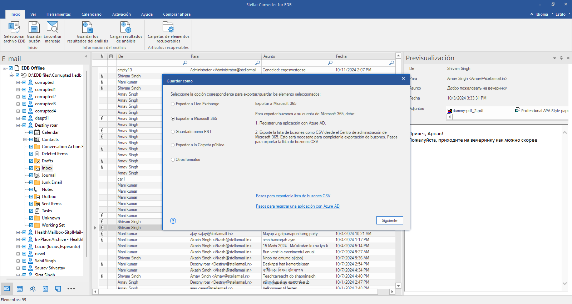Image resolution: width=572 pixels, height=304 pixels.
Task: Click Seleccionar archivo EDB ribbon icon
Action: [x=14, y=32]
